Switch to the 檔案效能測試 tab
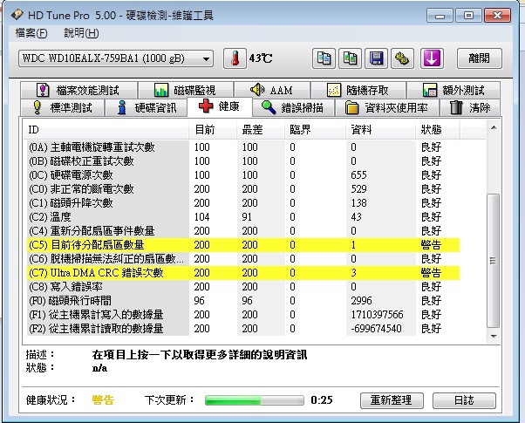Image resolution: width=525 pixels, height=423 pixels. click(78, 90)
